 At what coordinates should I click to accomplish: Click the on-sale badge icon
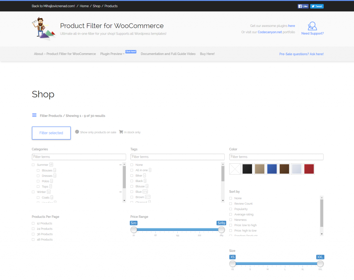[77, 132]
